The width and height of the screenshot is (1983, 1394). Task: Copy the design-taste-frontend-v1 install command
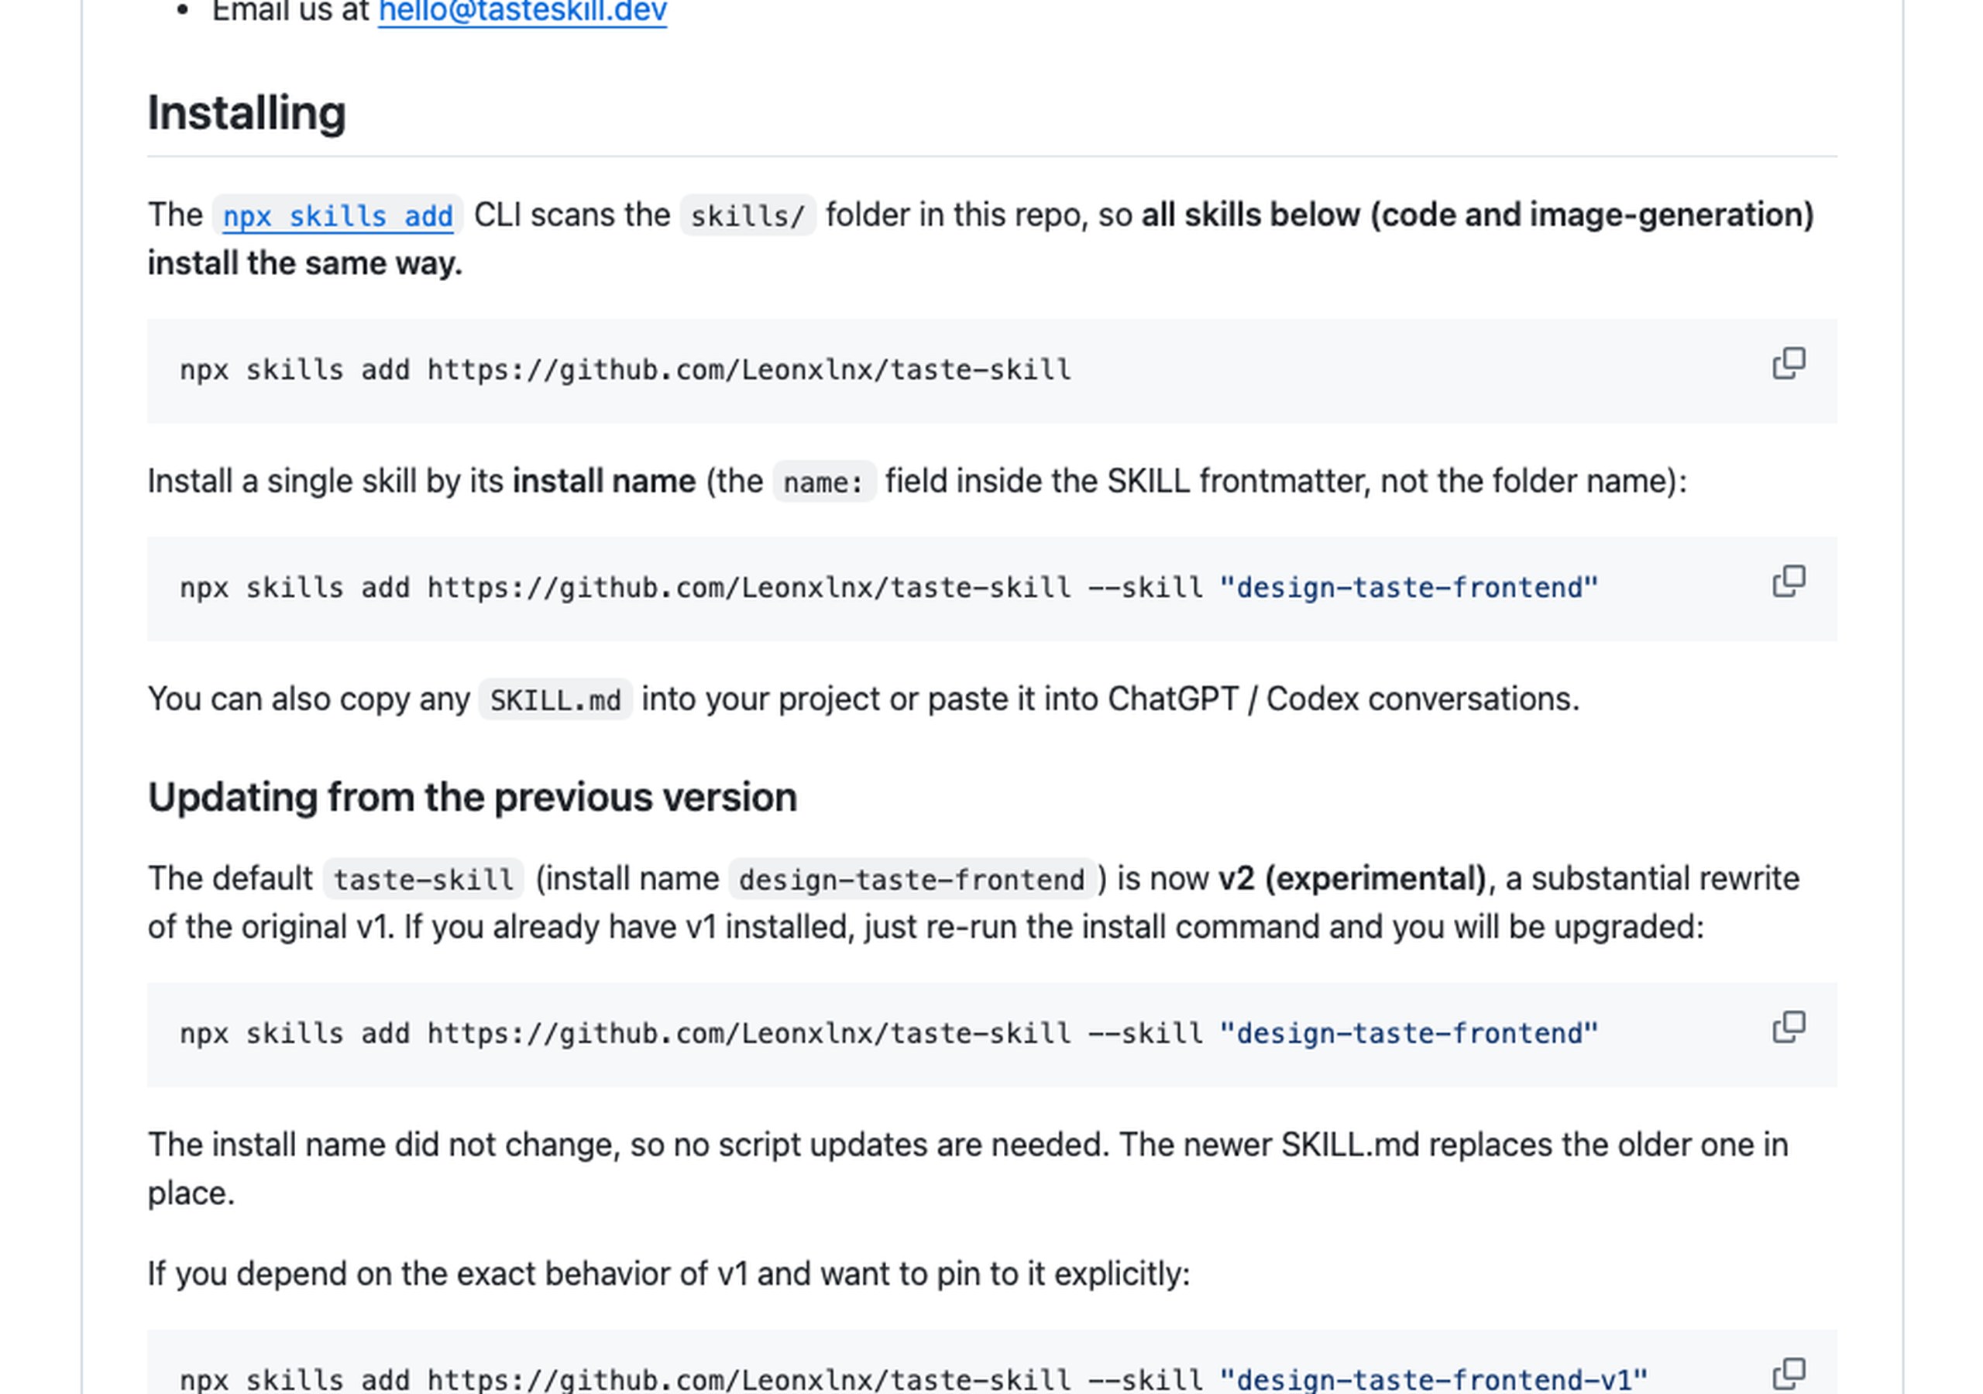[1789, 1373]
